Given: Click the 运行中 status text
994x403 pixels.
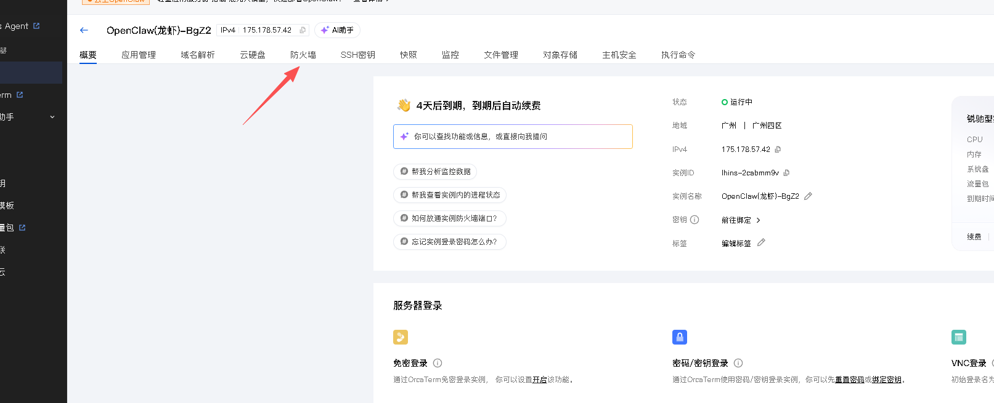Looking at the screenshot, I should pyautogui.click(x=741, y=102).
